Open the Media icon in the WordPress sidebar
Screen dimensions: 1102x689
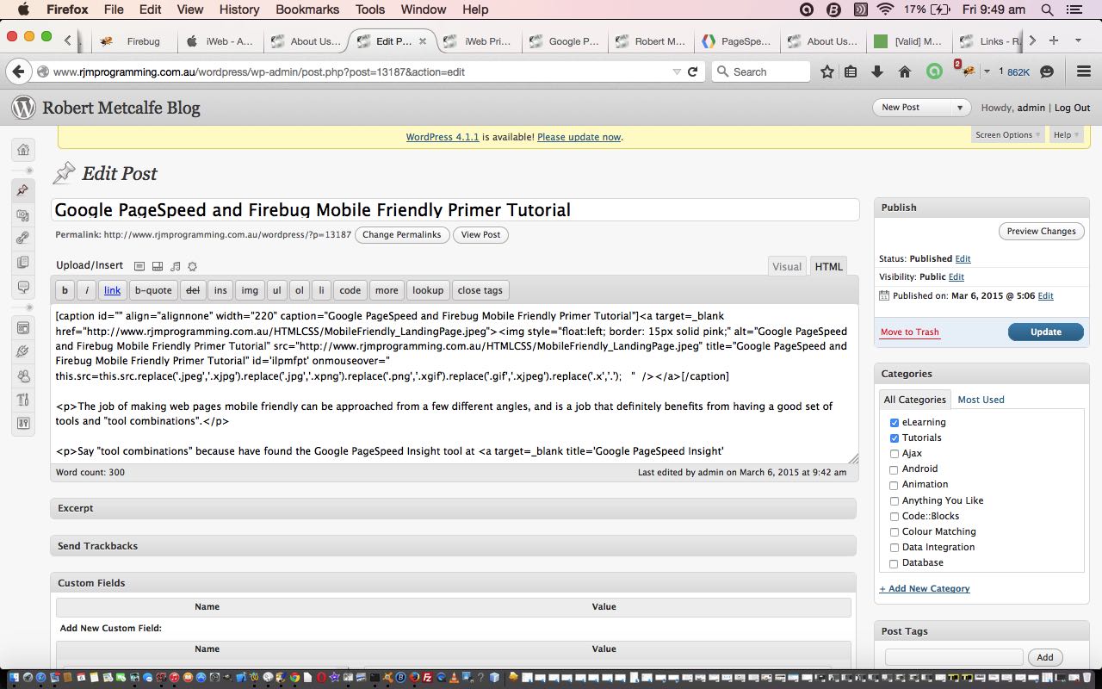click(x=23, y=215)
